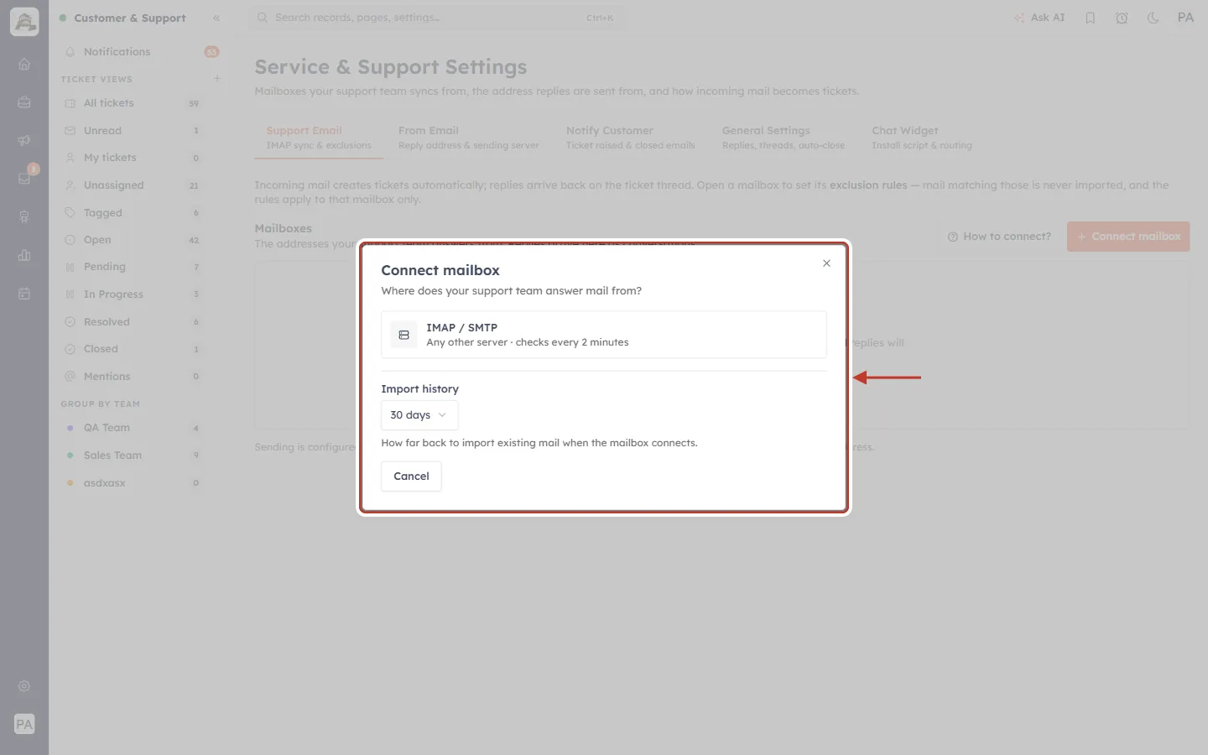
Task: Go to Home in the left rail
Action: pyautogui.click(x=24, y=64)
